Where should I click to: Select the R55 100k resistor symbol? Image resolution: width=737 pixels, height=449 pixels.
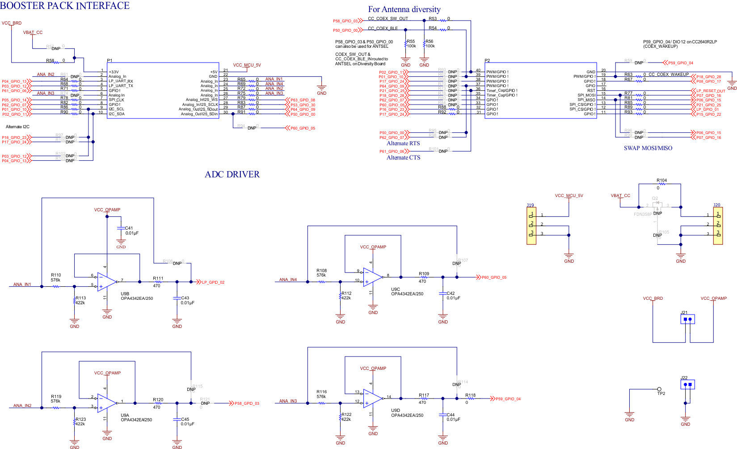coord(405,44)
